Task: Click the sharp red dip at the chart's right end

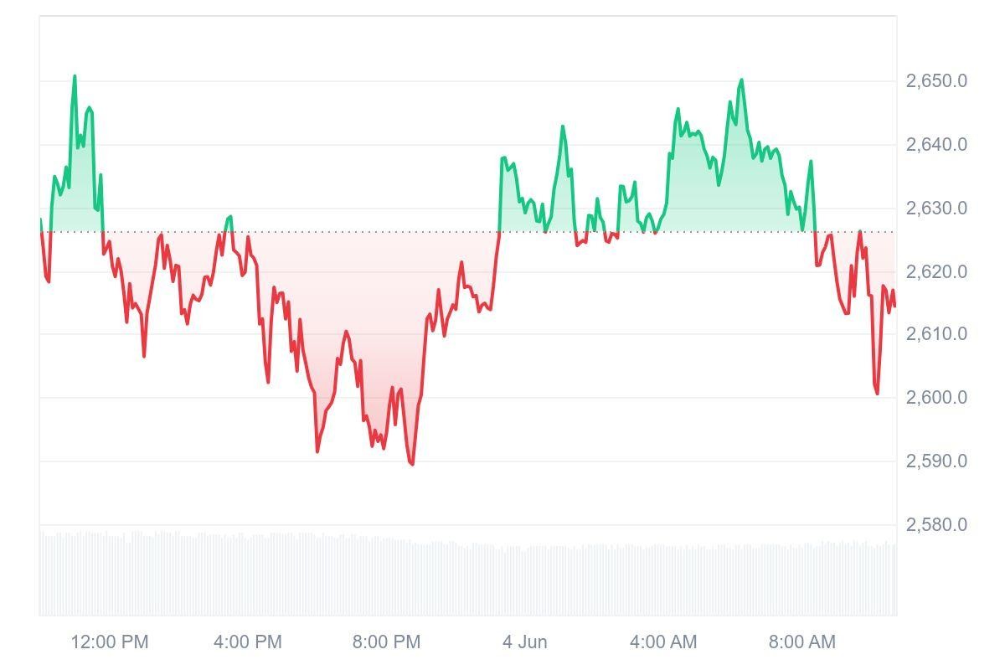Action: click(877, 393)
